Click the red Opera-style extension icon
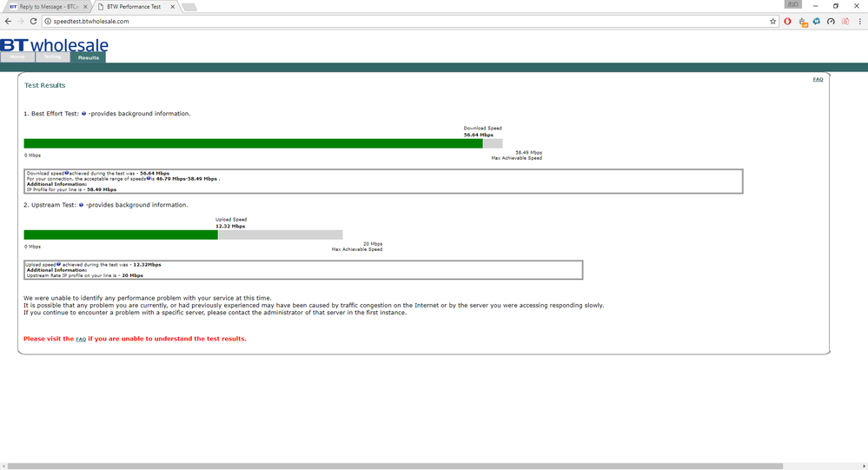 [x=787, y=22]
